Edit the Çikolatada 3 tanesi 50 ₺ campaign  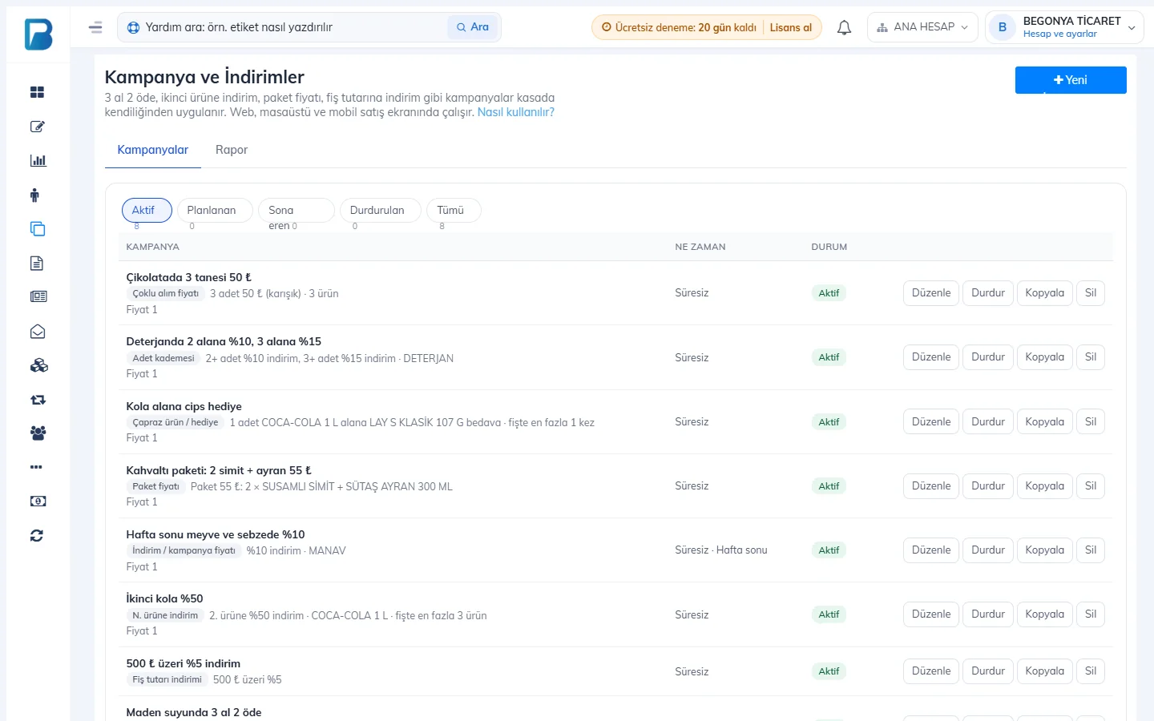click(931, 293)
